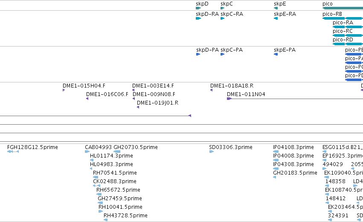Click the DME1-011N04 clone start glyph
The width and height of the screenshot is (363, 222).
[x=229, y=99]
